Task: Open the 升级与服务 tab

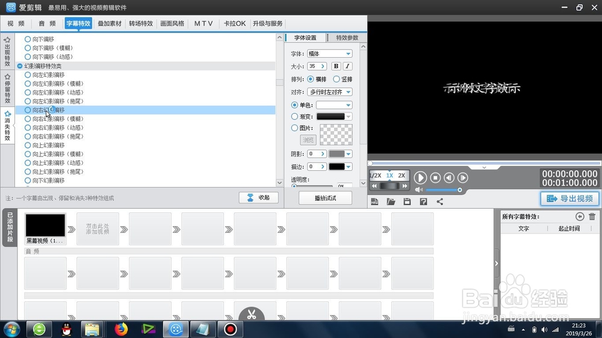Action: point(268,23)
